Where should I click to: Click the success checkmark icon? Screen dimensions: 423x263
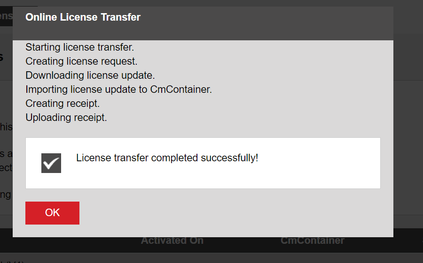51,163
